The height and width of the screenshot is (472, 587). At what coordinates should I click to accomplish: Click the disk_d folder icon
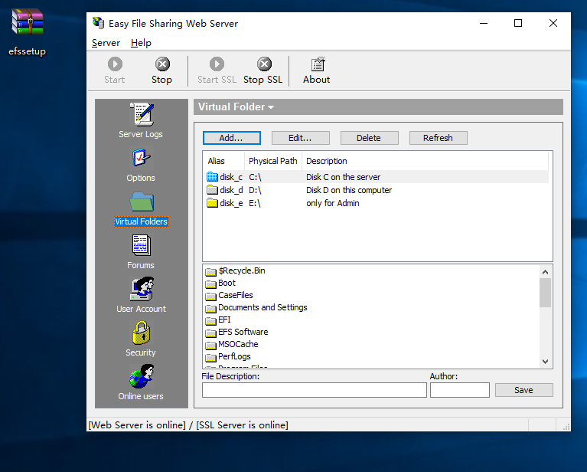pos(212,190)
